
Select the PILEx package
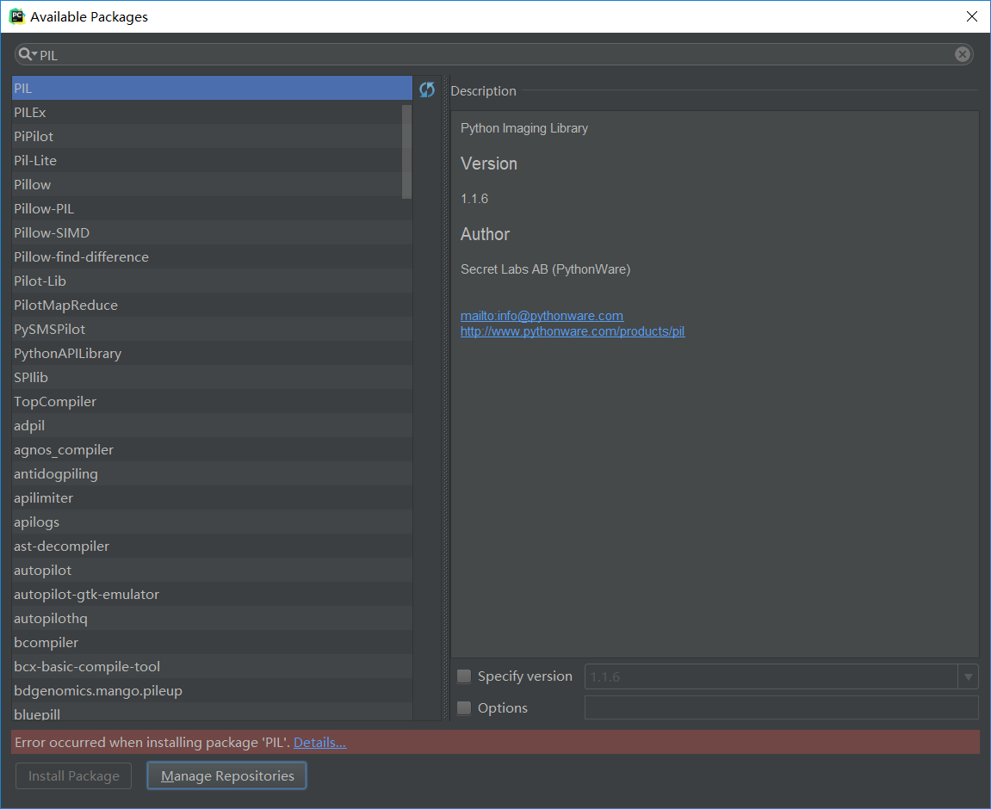coord(212,113)
